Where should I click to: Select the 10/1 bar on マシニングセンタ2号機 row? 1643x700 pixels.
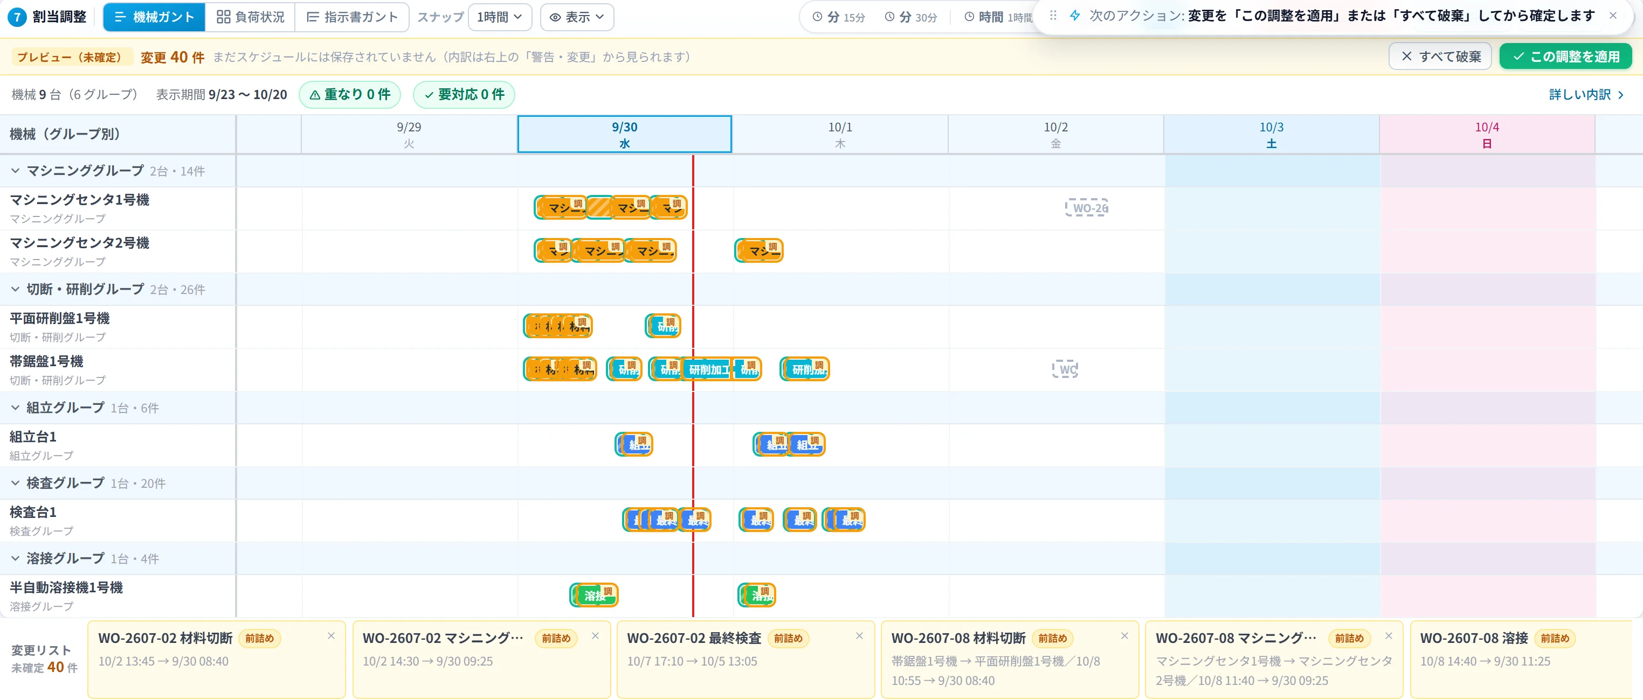(759, 250)
